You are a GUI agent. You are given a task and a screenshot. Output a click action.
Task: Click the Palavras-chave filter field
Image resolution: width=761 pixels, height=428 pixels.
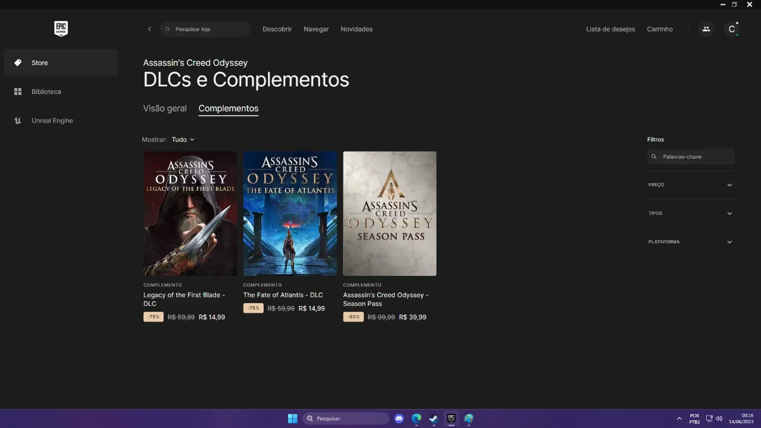[691, 157]
